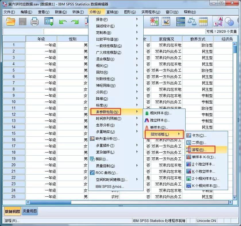Open the 帮助(H) menu
Screen dimensions: 241x226
(x=190, y=12)
